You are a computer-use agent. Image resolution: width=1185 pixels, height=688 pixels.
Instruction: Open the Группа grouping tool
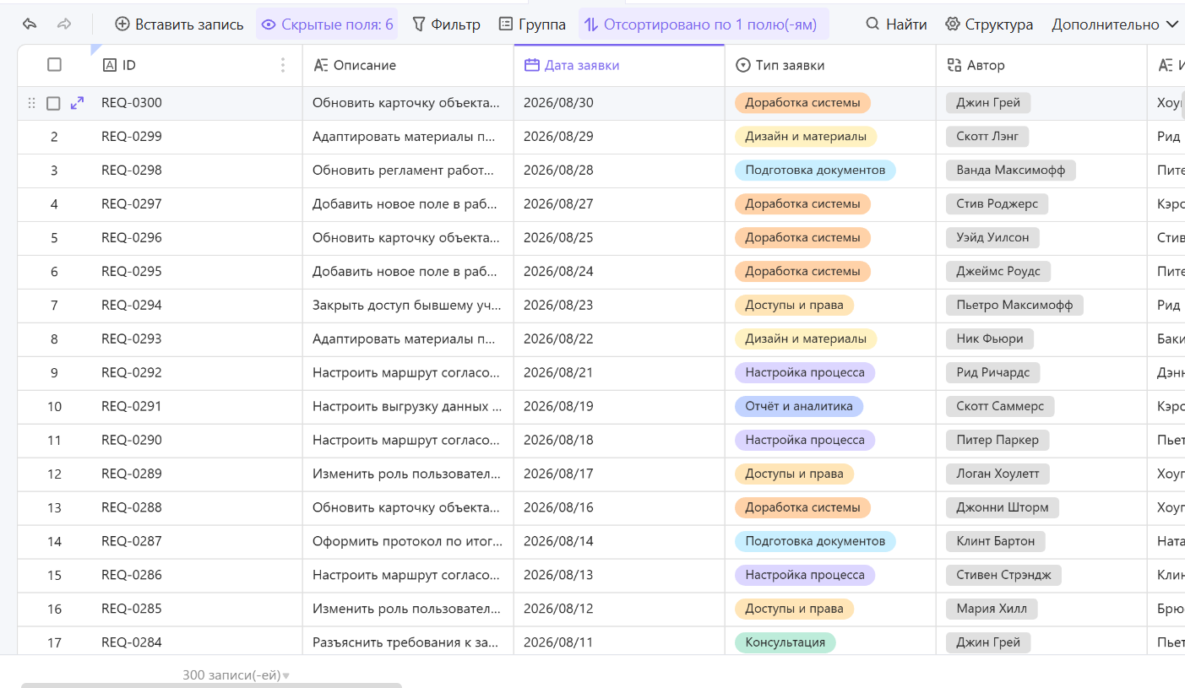pyautogui.click(x=532, y=24)
